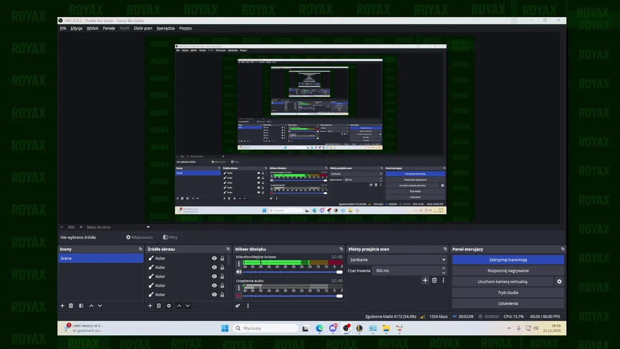The width and height of the screenshot is (620, 349).
Task: Open transition properties three-dot menu
Action: tap(443, 280)
